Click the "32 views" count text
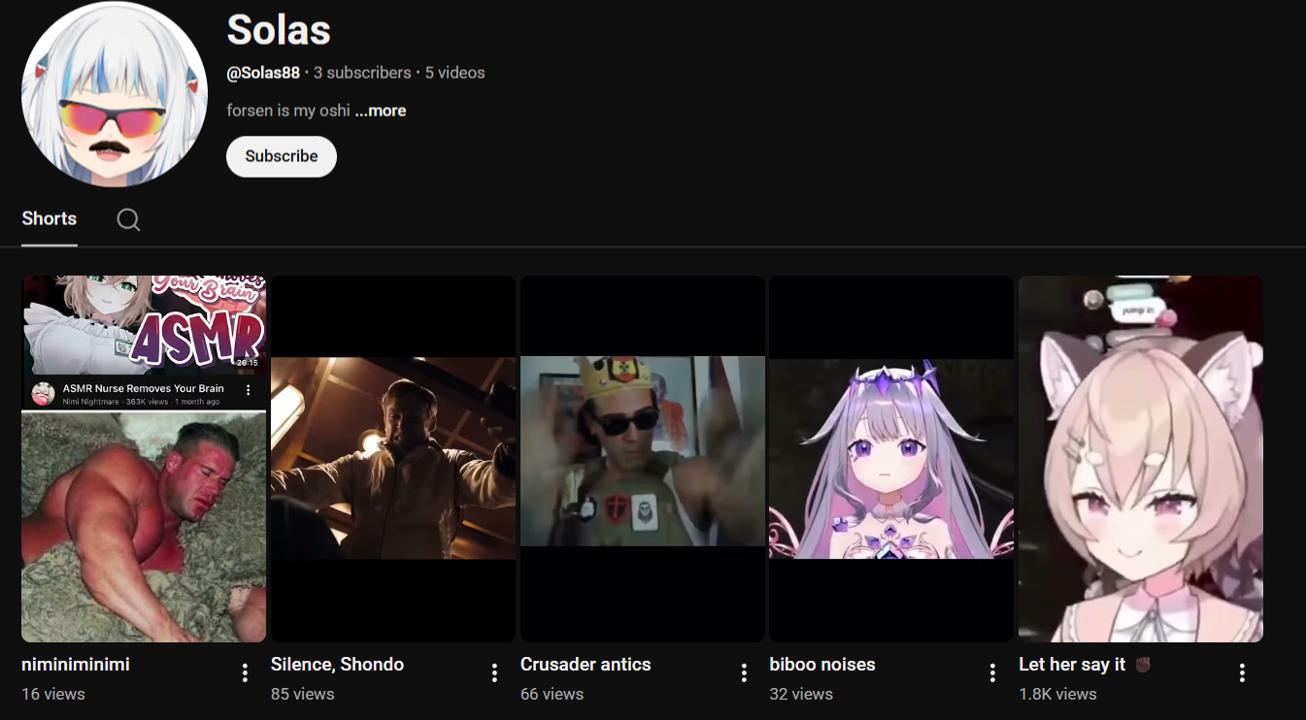 coord(801,694)
